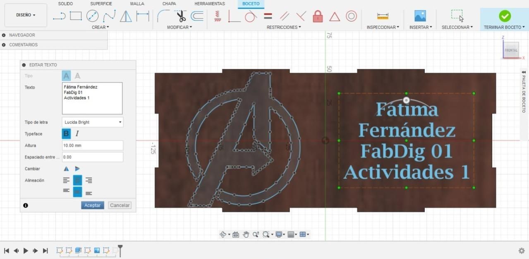Click the Insert image icon
This screenshot has width=529, height=259.
tap(420, 16)
